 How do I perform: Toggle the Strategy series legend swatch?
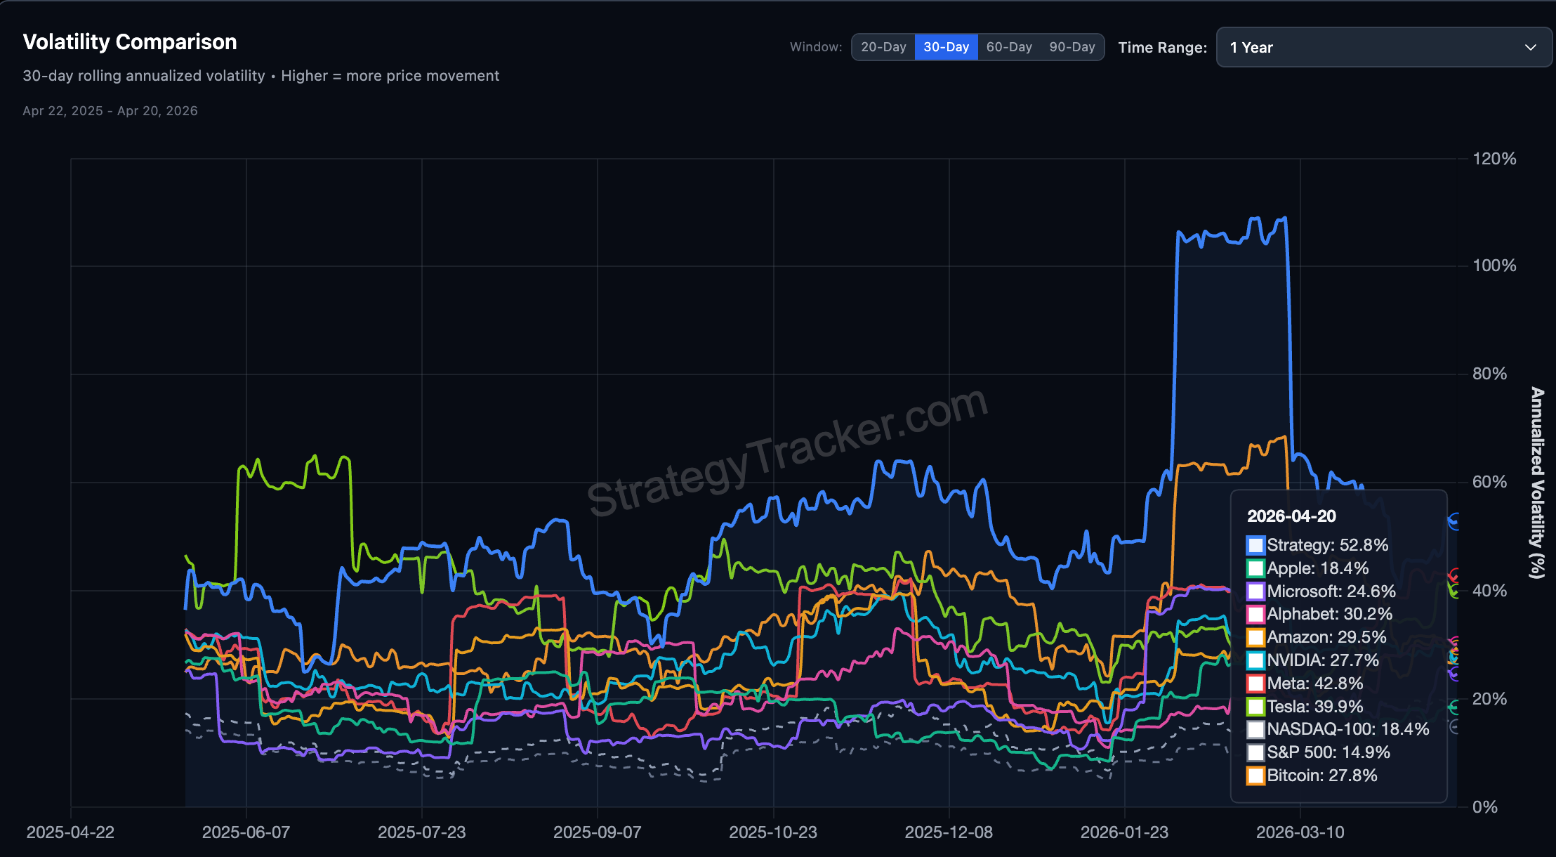point(1256,545)
